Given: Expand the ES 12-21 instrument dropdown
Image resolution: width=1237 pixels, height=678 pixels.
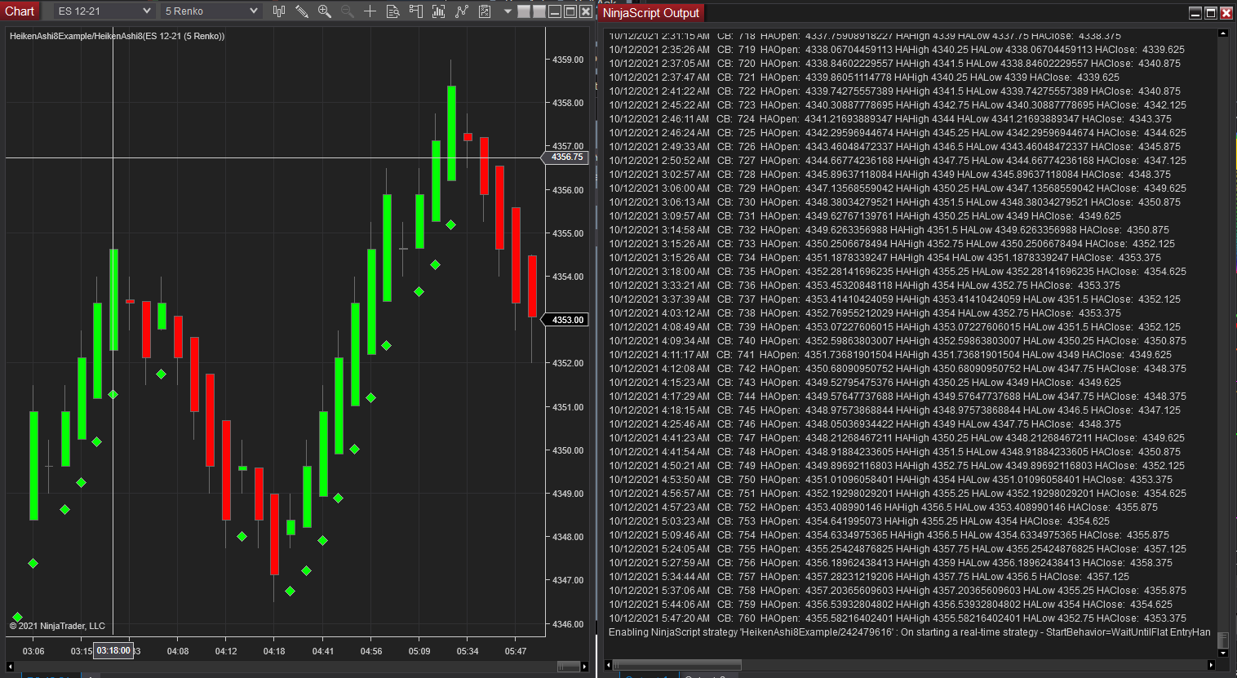Looking at the screenshot, I should point(104,11).
